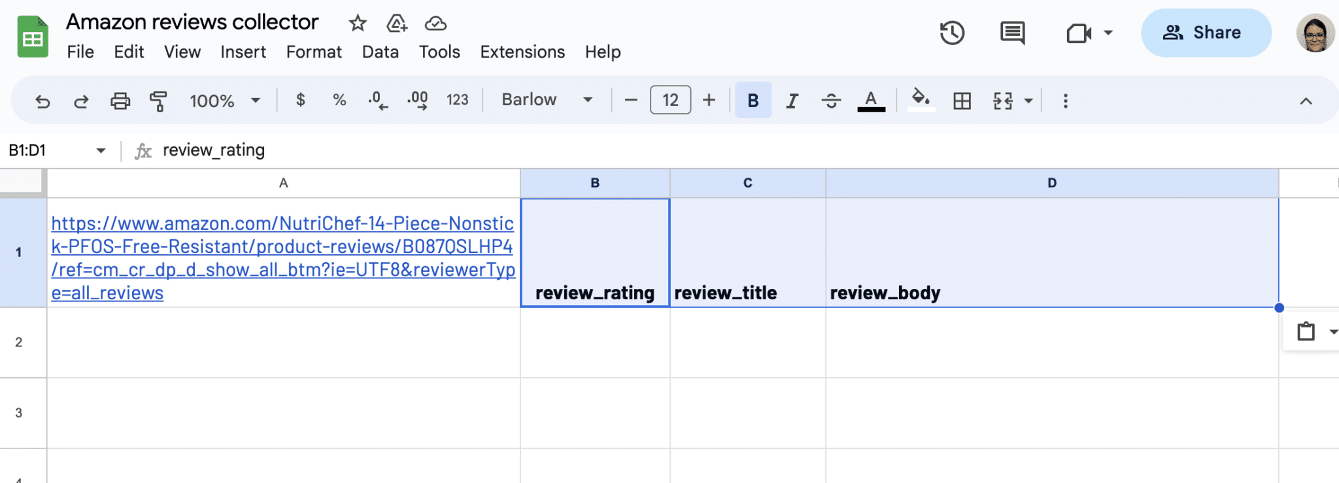
Task: Open the Google account avatar
Action: click(1315, 33)
